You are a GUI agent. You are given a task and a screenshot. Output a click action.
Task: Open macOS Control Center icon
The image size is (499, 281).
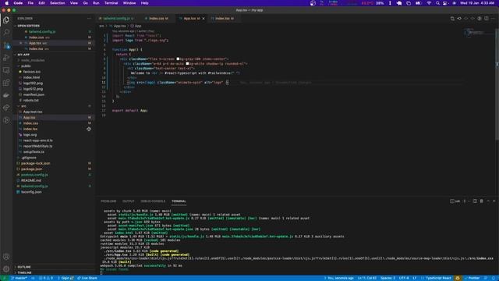(x=445, y=3)
